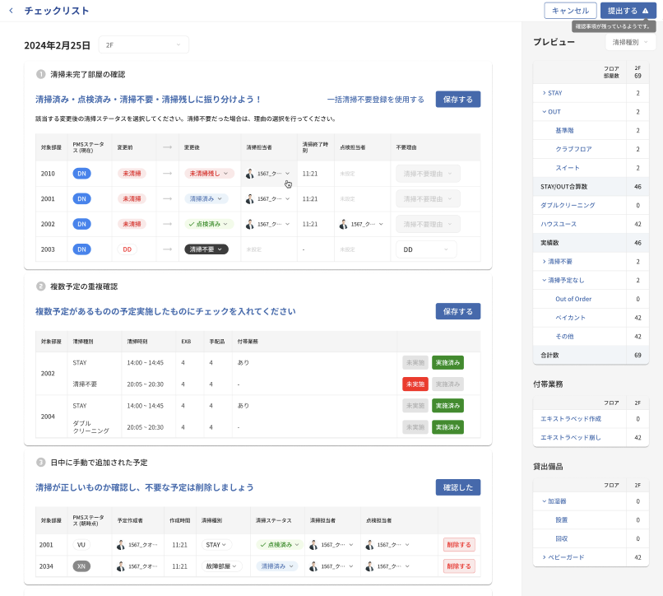Delete the room 2001 added schedule
The width and height of the screenshot is (663, 596).
[459, 545]
